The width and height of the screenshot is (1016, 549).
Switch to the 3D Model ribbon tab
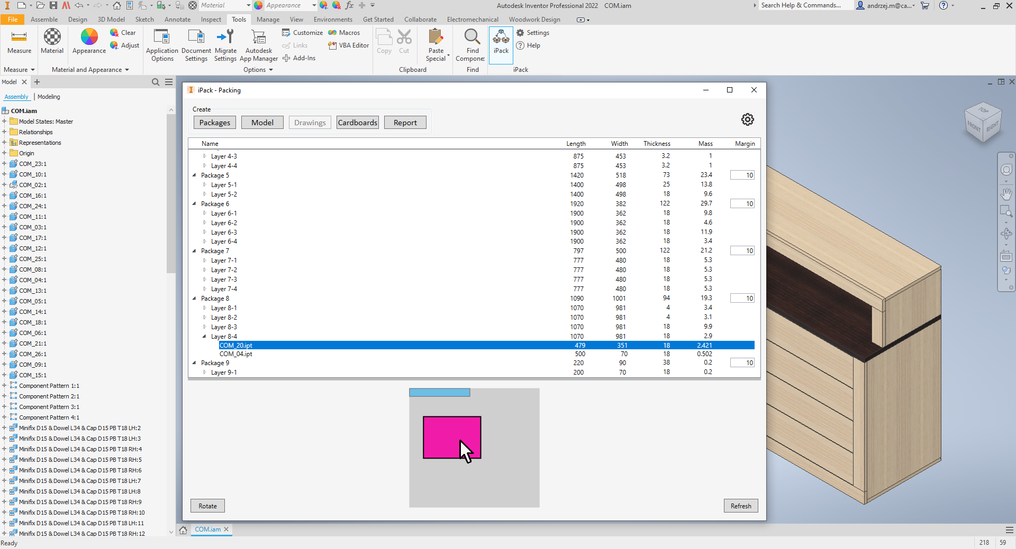point(111,20)
